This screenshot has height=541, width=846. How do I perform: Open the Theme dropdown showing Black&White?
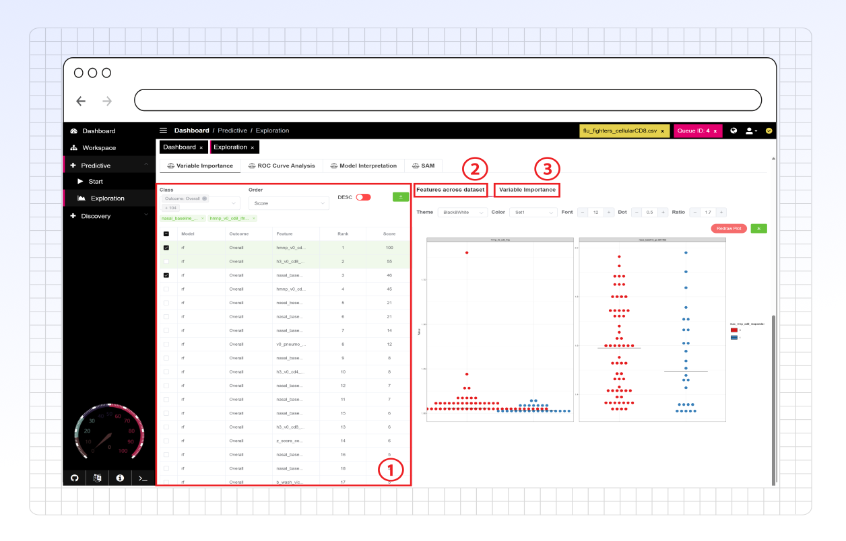coord(462,213)
